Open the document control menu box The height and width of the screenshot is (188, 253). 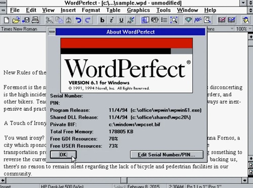pyautogui.click(x=3, y=10)
